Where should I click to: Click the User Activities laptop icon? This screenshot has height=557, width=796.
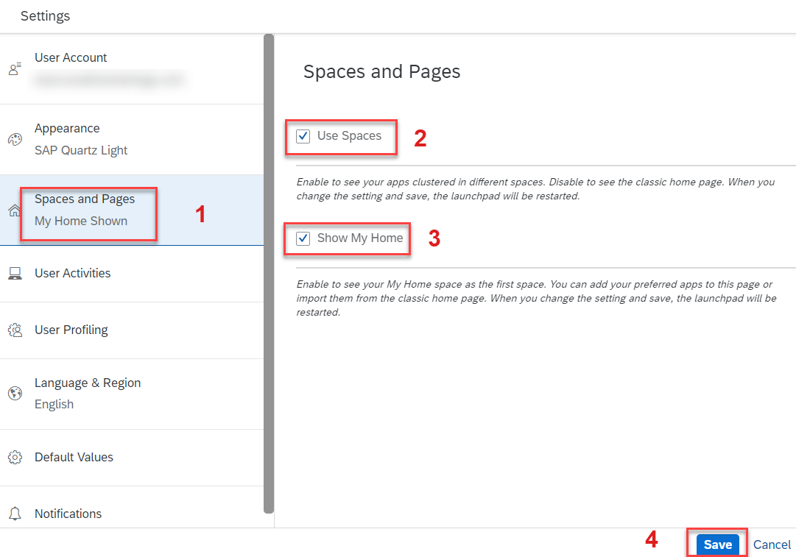(15, 274)
